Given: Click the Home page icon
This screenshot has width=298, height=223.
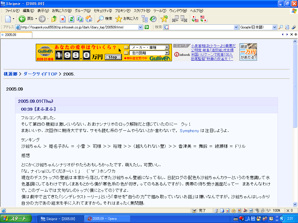Looking at the screenshot, I should click(x=89, y=19).
